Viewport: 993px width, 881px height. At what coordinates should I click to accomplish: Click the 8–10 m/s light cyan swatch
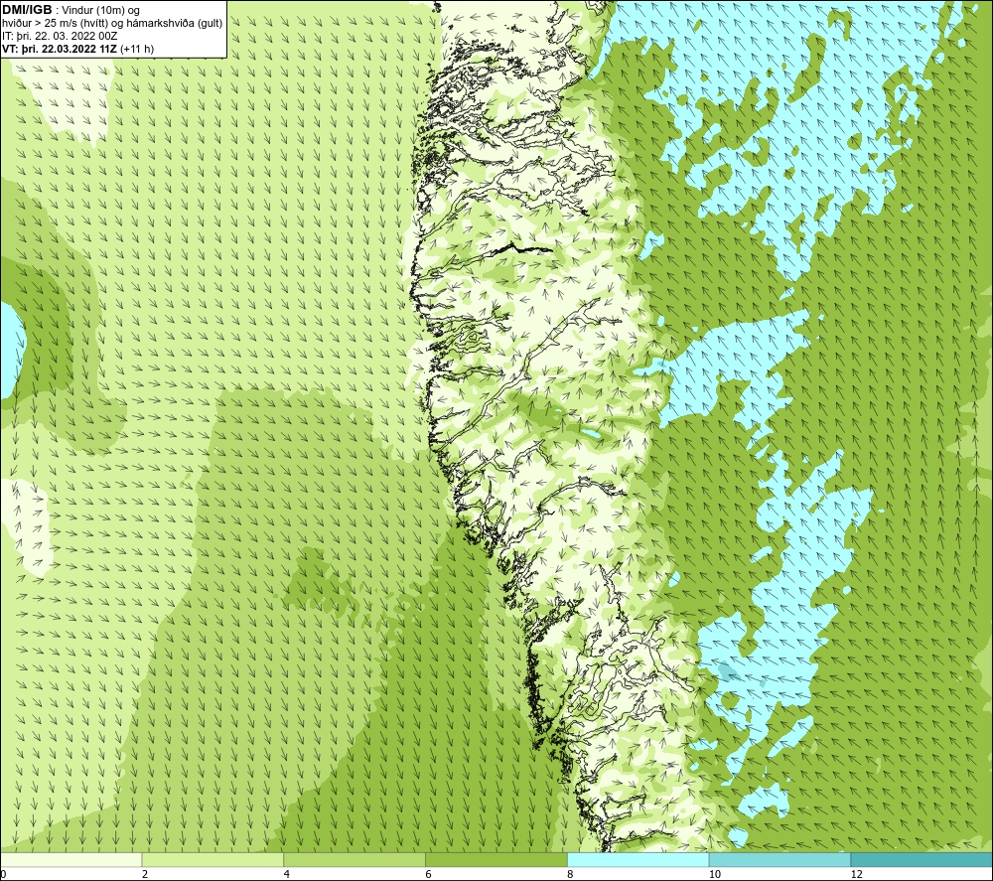tap(638, 859)
